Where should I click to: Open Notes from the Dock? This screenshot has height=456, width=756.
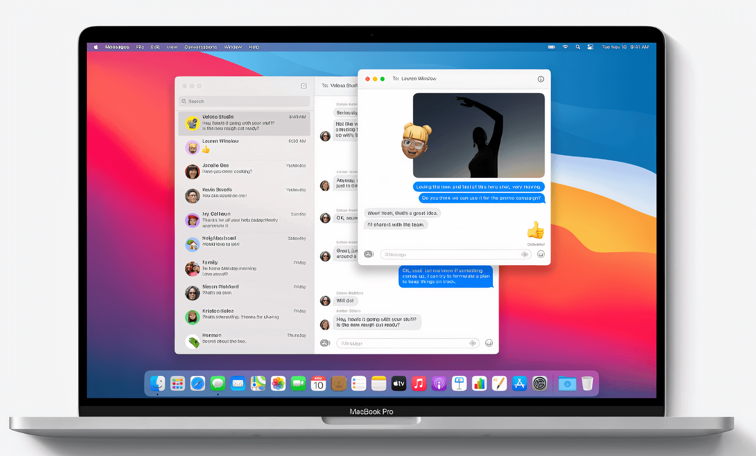pyautogui.click(x=379, y=383)
